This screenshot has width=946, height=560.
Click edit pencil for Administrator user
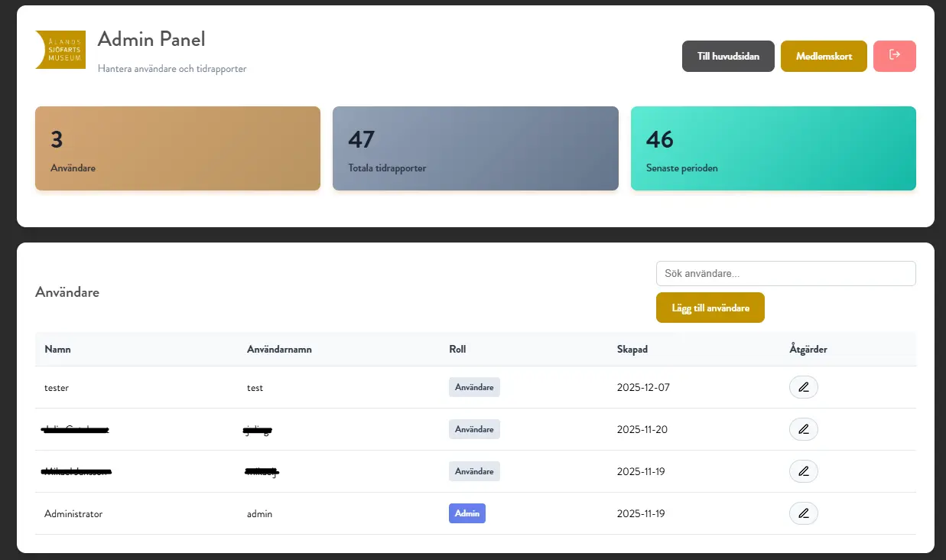pos(803,513)
